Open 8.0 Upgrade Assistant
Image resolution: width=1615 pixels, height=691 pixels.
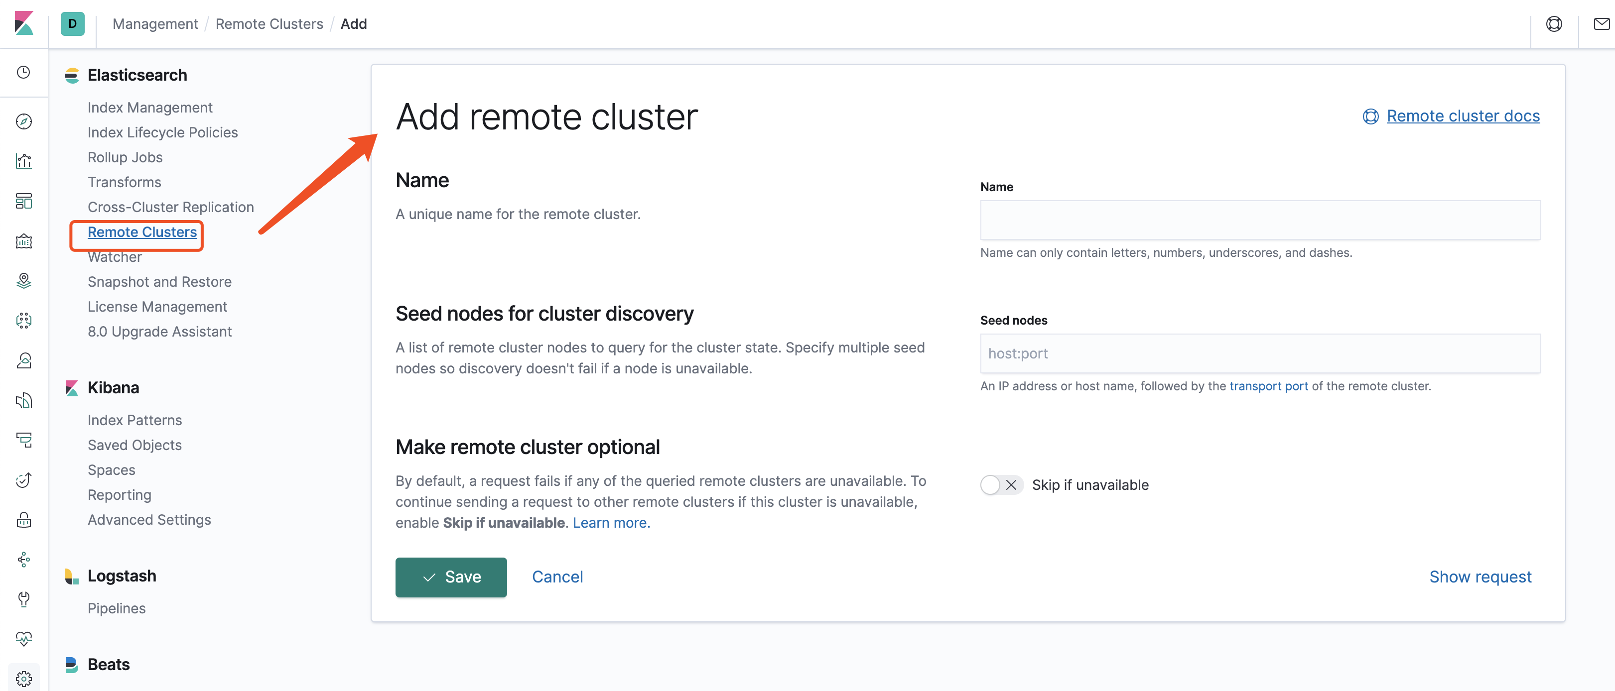click(159, 332)
